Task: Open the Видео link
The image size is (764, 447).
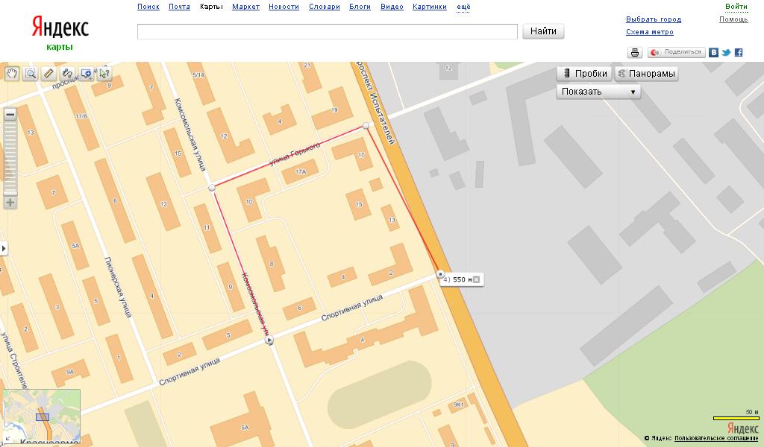Action: click(x=392, y=7)
